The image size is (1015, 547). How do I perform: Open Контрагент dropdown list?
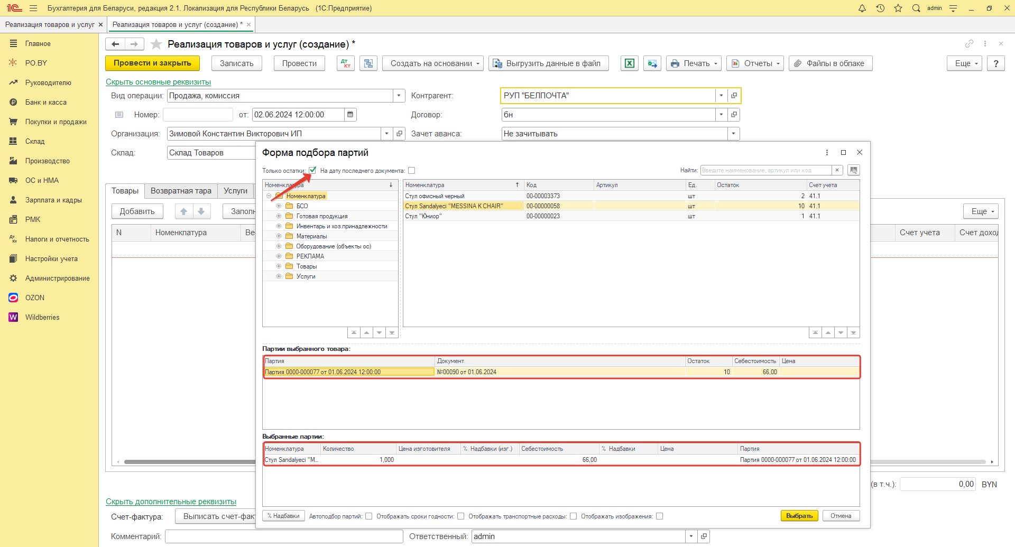[721, 96]
